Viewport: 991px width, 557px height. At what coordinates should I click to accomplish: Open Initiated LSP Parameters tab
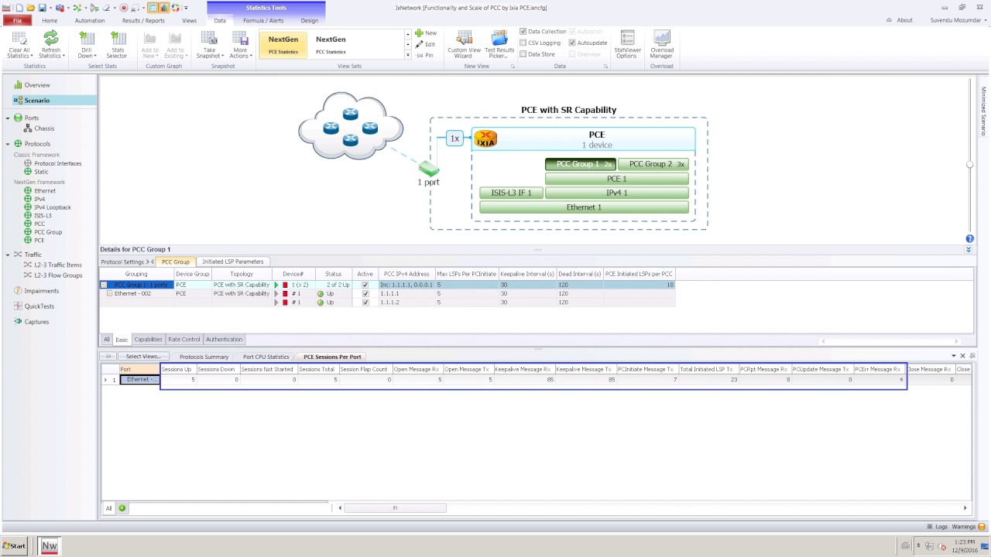point(233,261)
